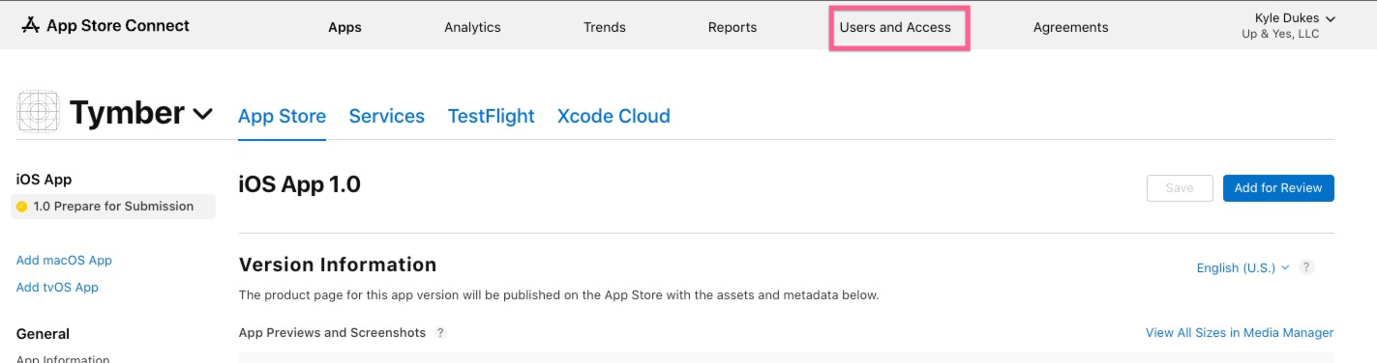The width and height of the screenshot is (1377, 363).
Task: Switch to the Xcode Cloud tab
Action: [x=614, y=116]
